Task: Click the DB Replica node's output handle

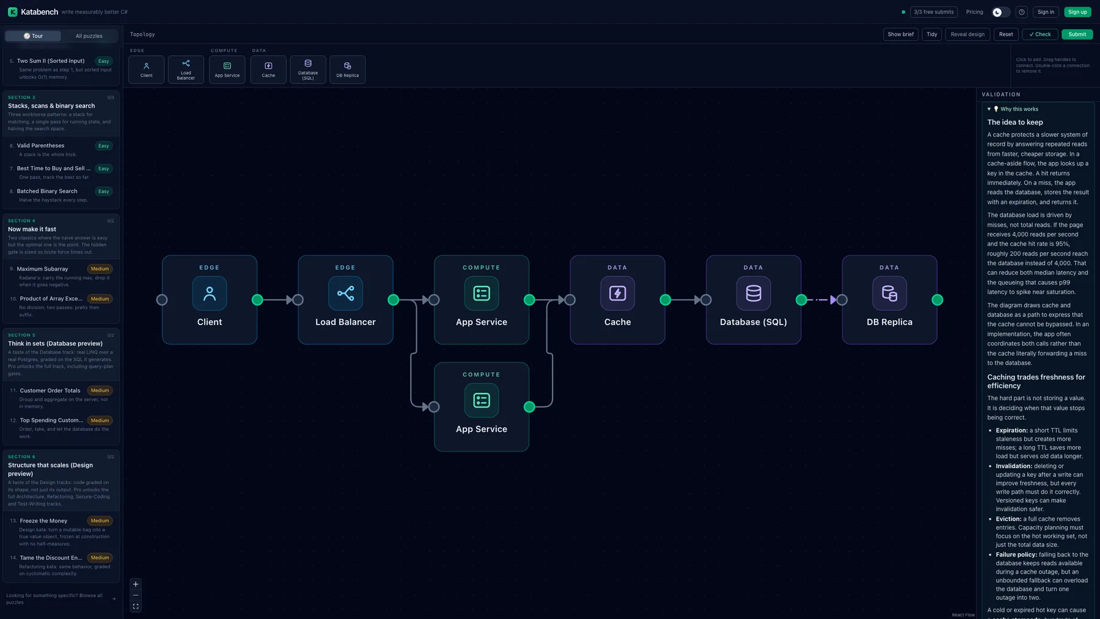Action: click(937, 299)
